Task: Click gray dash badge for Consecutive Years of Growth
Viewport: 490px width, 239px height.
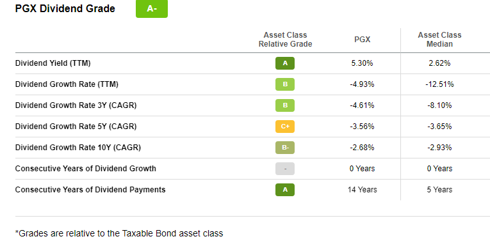Action: pos(284,169)
